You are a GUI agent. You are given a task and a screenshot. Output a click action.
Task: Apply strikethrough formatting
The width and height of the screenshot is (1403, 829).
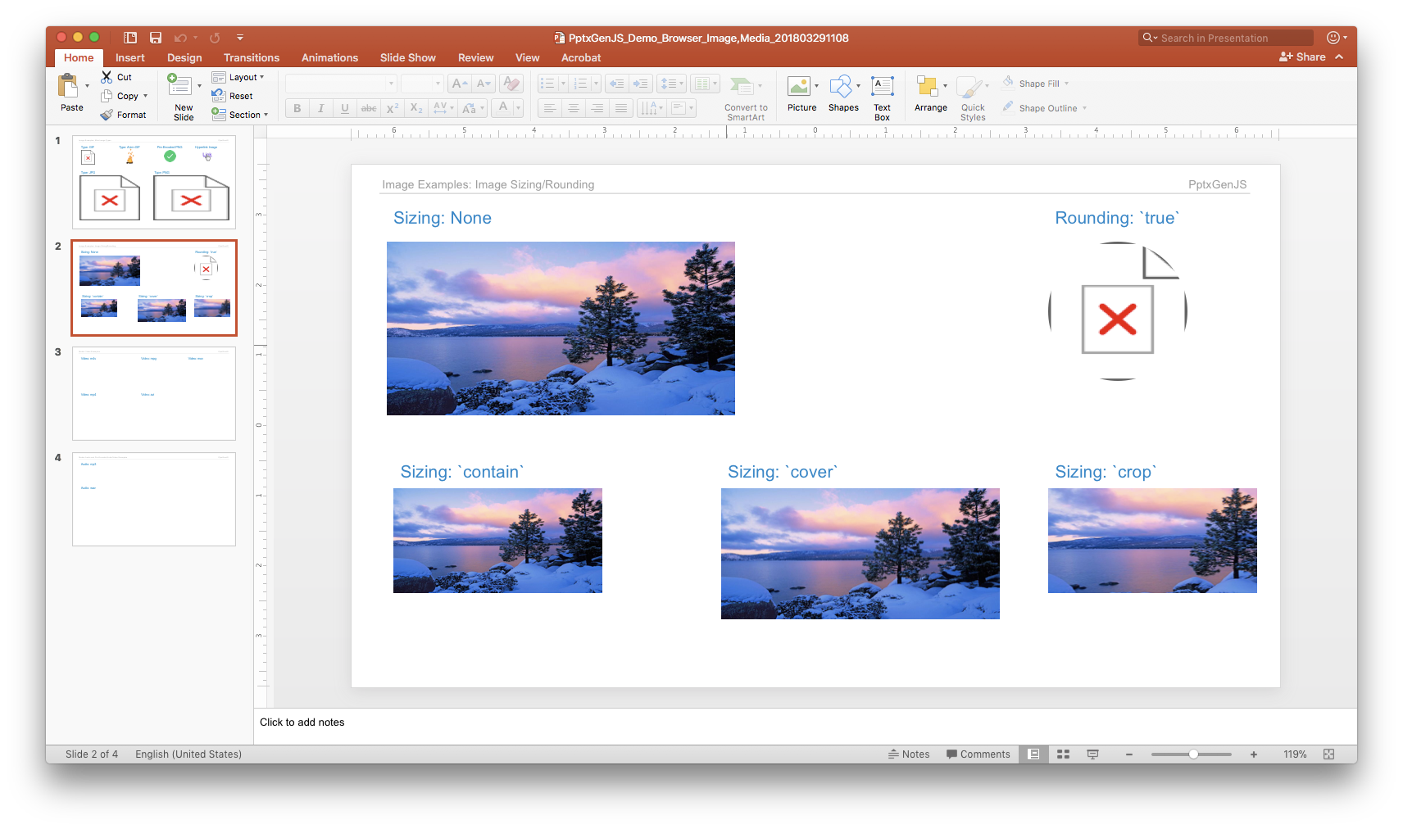(x=369, y=107)
